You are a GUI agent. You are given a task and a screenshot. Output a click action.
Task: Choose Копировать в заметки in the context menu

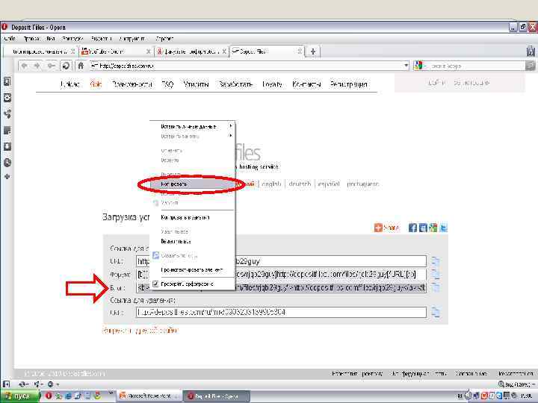pos(192,217)
